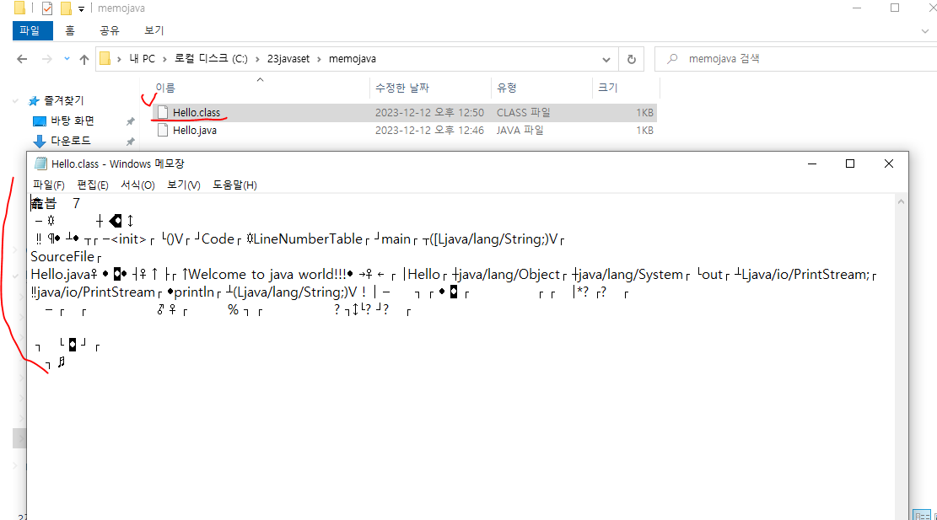Open 바탕 화면 in the navigation pane
937x520 pixels.
tap(73, 121)
